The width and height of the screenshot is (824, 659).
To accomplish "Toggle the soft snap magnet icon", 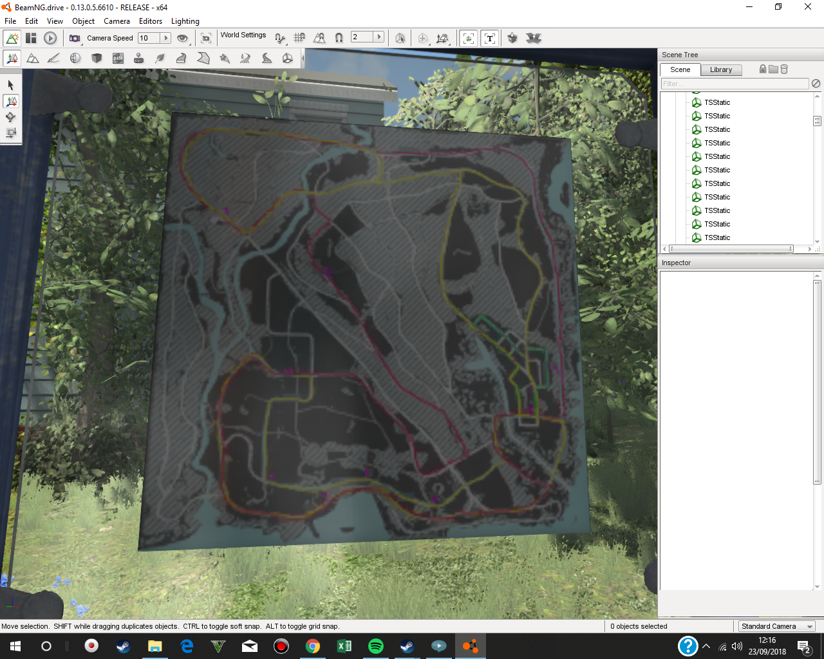I will (x=339, y=38).
